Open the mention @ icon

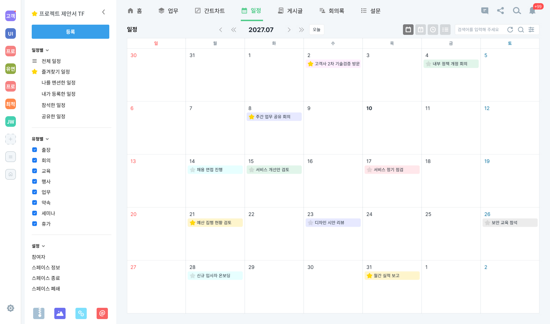[x=102, y=313]
